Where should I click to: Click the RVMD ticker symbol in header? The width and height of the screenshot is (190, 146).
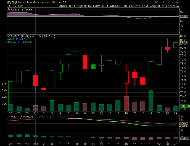coord(12,2)
